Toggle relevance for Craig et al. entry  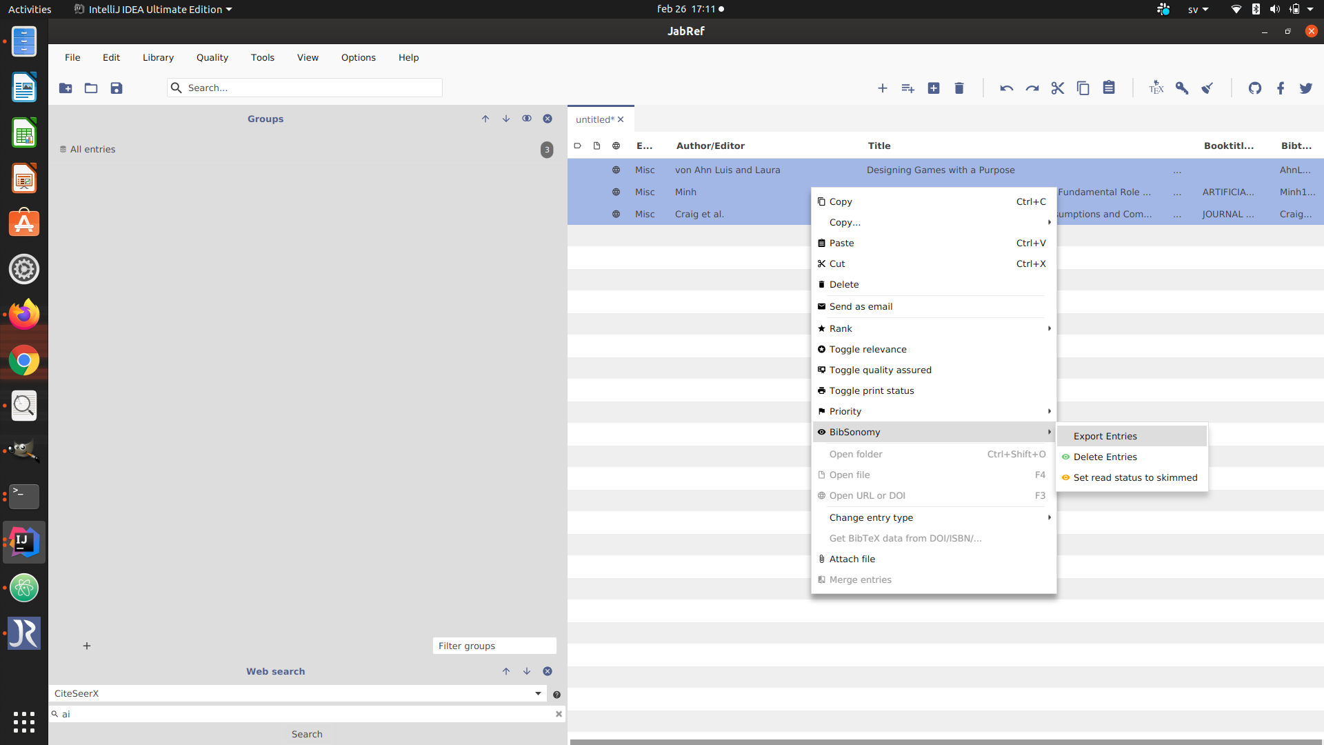(867, 348)
